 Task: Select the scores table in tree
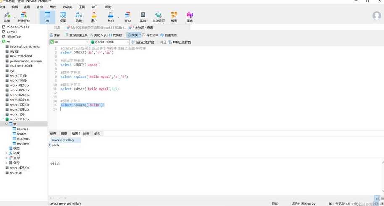[x=19, y=134]
